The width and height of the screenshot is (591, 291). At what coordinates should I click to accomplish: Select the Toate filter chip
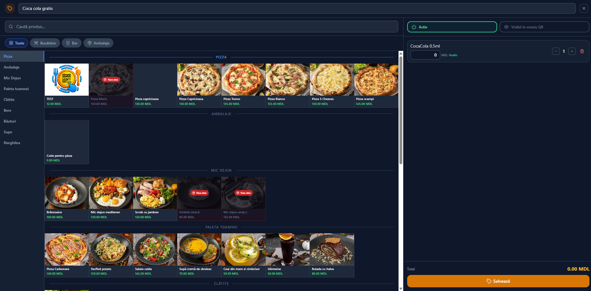click(16, 43)
